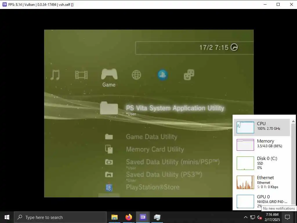The image size is (297, 223).
Task: Select the PlayStation®Store text entry
Action: (153, 187)
